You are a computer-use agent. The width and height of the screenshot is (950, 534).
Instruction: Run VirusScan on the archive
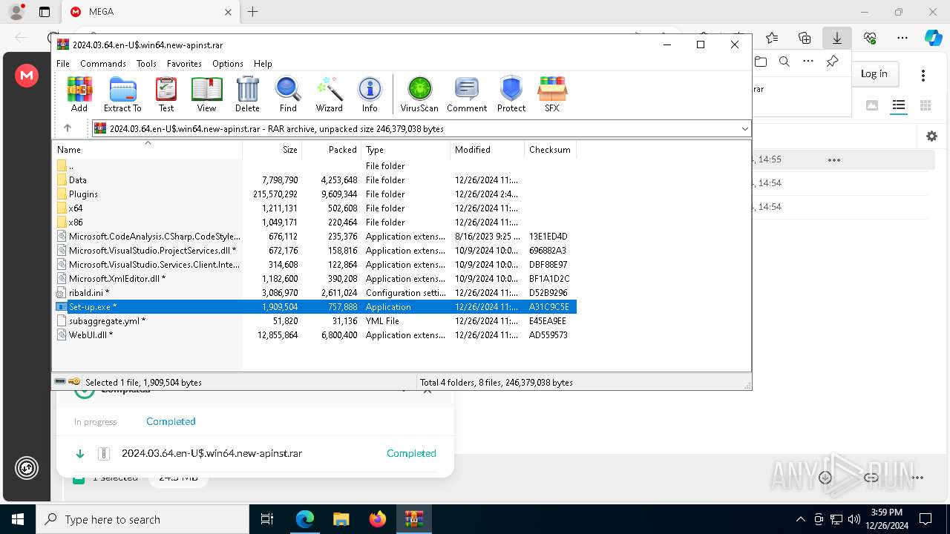click(419, 94)
